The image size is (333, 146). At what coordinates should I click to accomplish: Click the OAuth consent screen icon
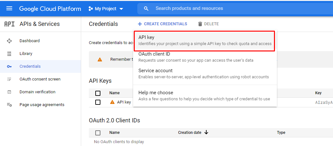(x=9, y=79)
